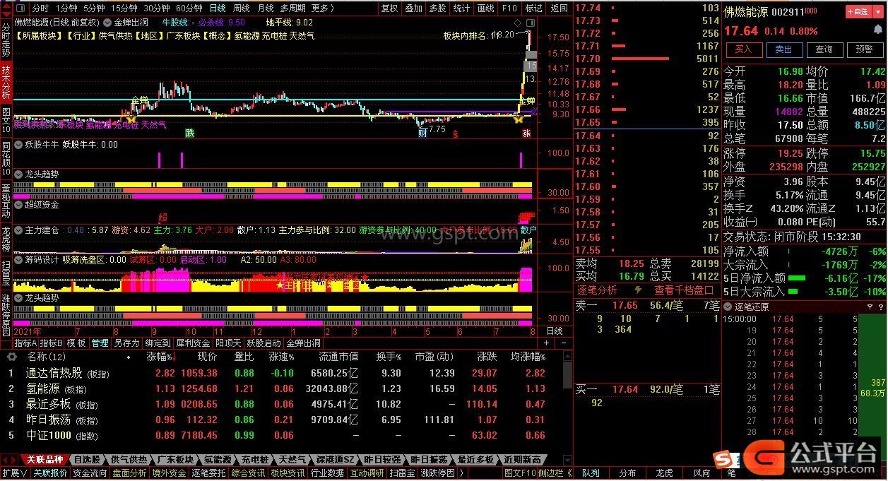Open F10 company info
The height and width of the screenshot is (481, 888).
[509, 8]
